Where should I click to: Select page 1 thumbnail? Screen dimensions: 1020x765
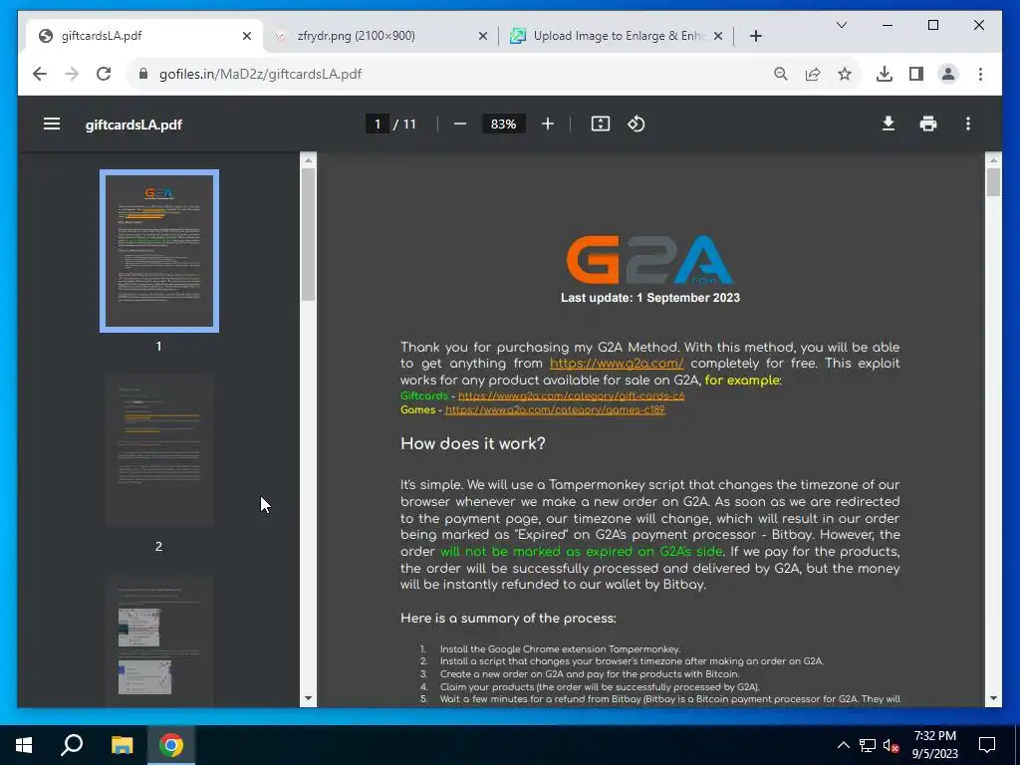(158, 250)
